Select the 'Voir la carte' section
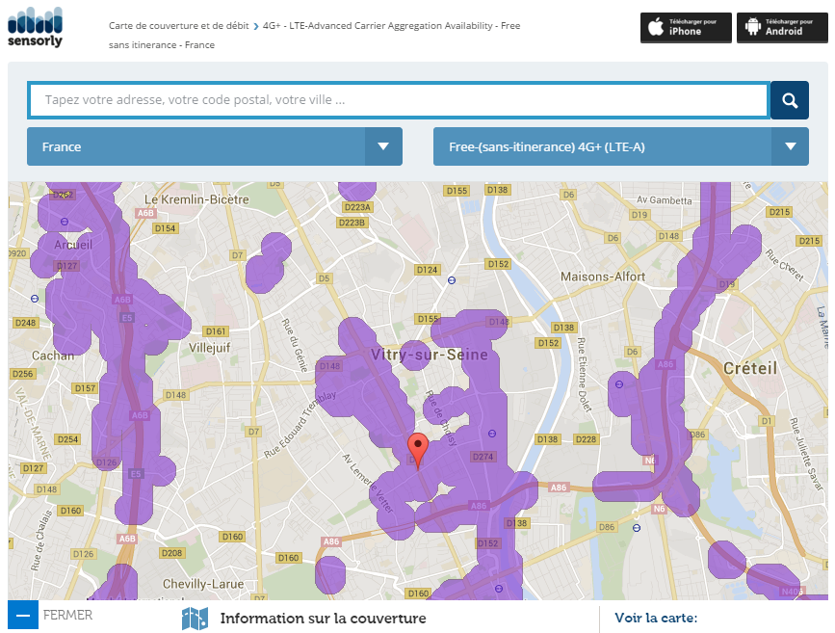The image size is (835, 633). 655,619
